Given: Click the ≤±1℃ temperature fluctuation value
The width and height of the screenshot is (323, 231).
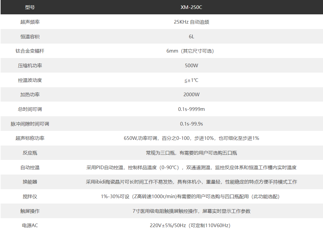Looking at the screenshot, I should [x=191, y=80].
